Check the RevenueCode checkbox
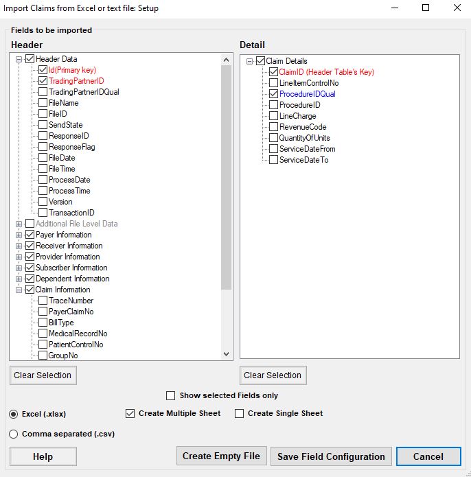 273,126
